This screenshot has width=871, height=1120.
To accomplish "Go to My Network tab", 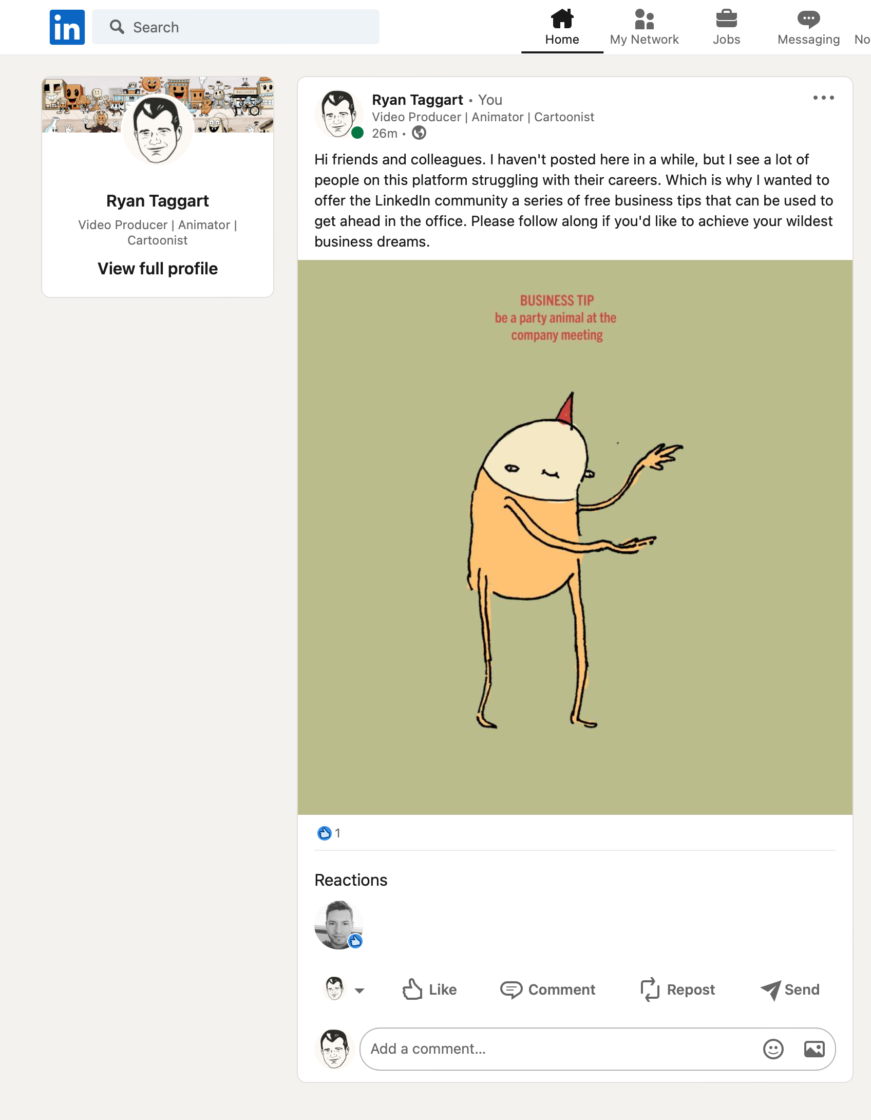I will [x=644, y=27].
